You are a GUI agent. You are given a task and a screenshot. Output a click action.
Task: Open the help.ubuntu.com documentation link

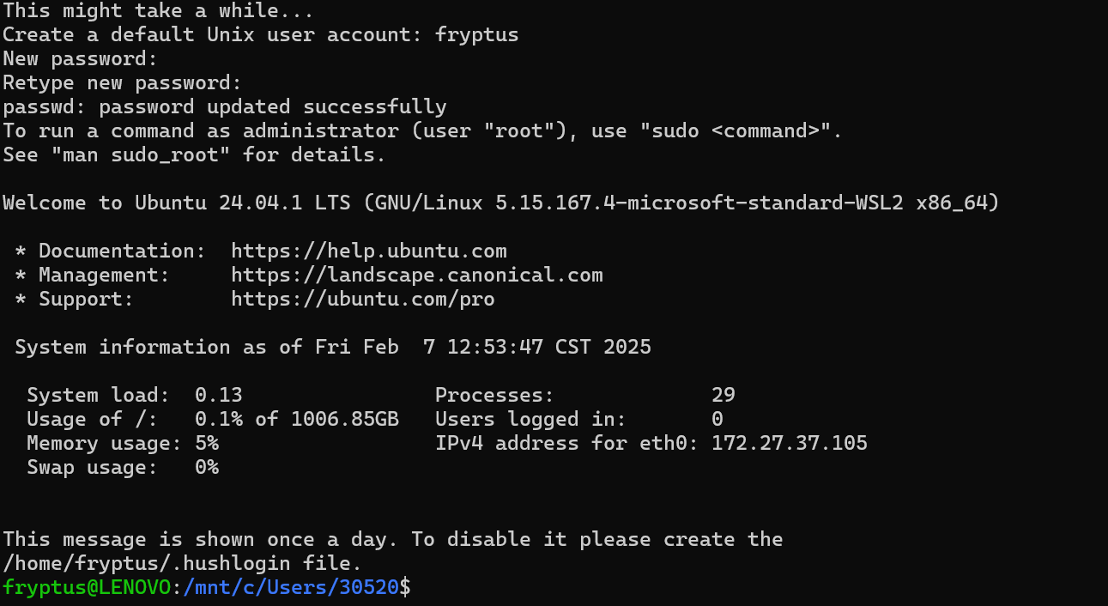pyautogui.click(x=369, y=251)
